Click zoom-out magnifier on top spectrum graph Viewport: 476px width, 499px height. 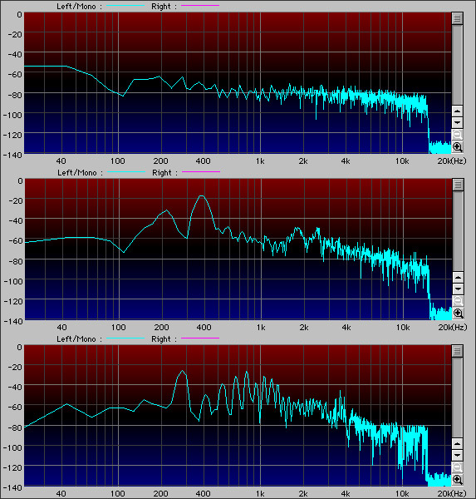(457, 135)
